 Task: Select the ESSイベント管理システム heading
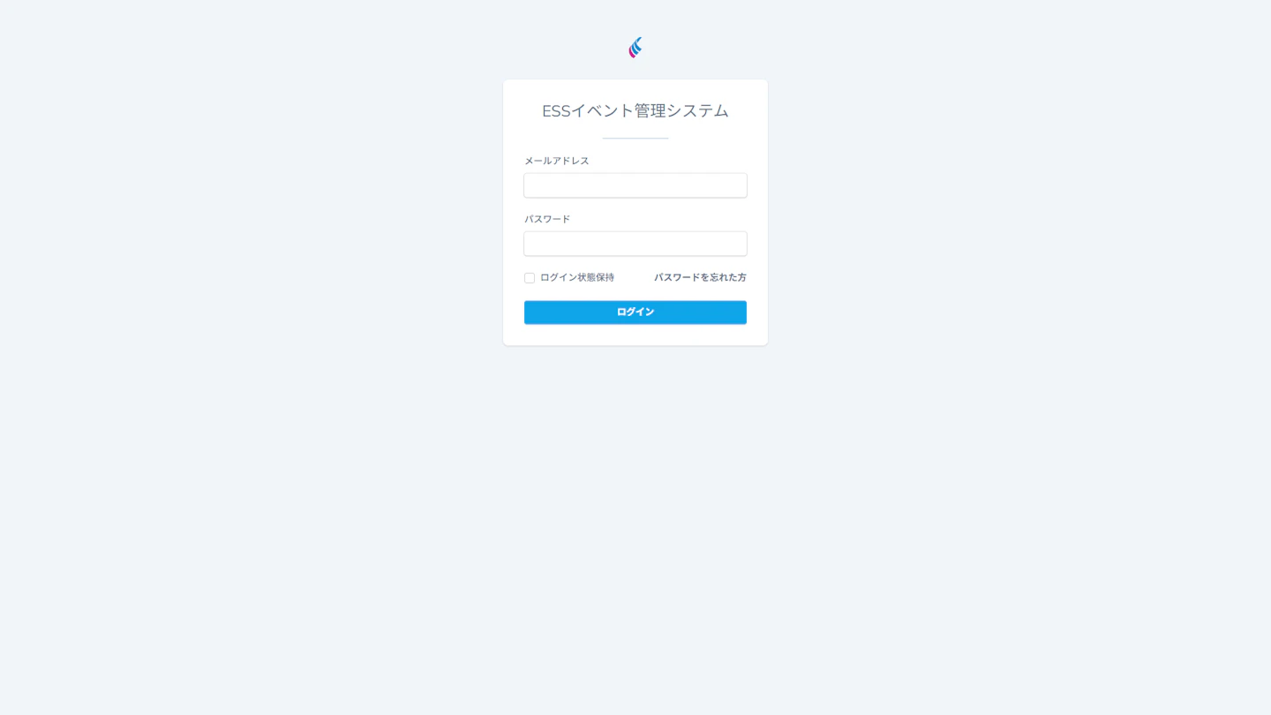(635, 110)
